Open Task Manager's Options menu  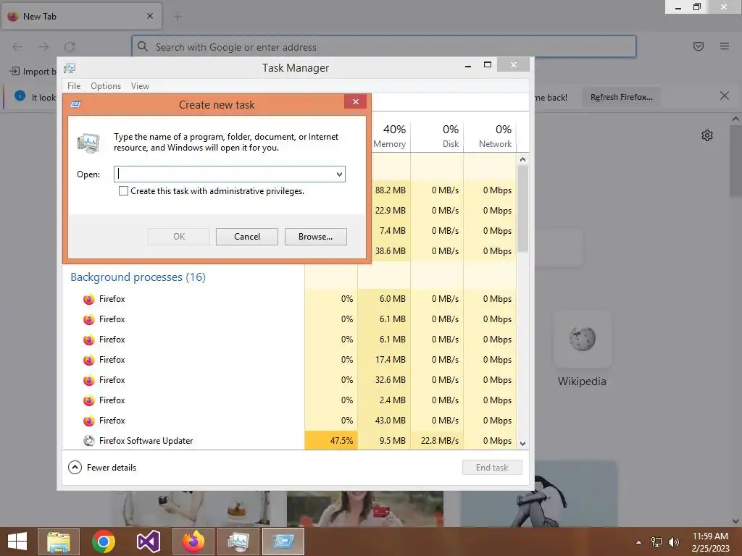(106, 86)
